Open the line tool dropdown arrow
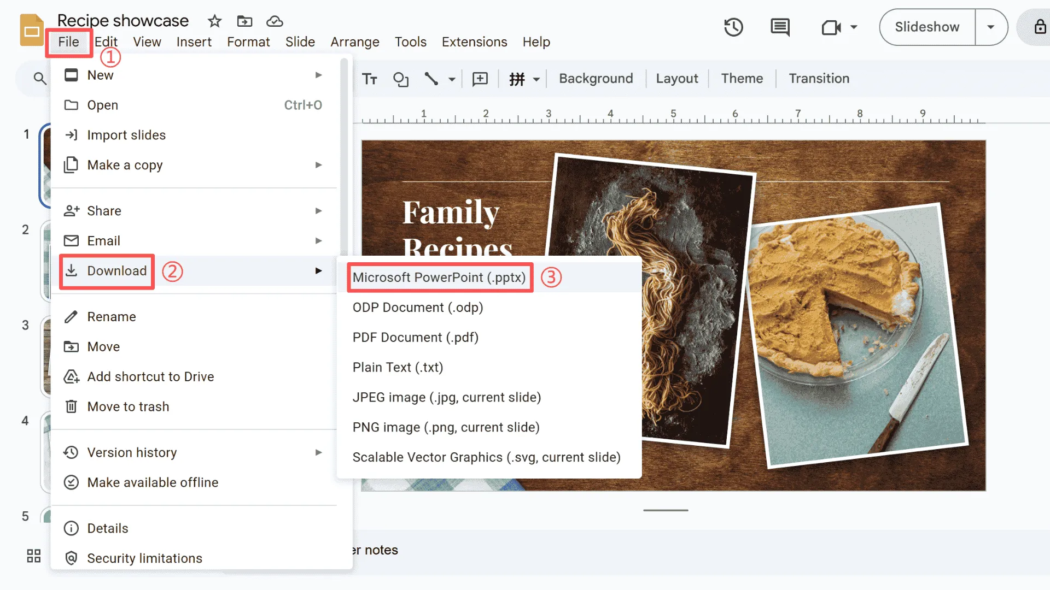The height and width of the screenshot is (590, 1050). pos(452,79)
